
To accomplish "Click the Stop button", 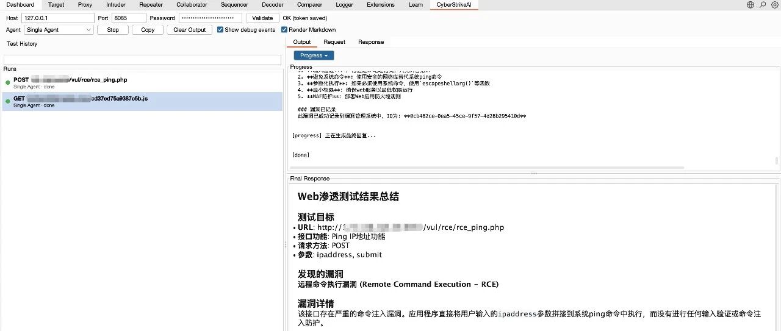I will (113, 29).
